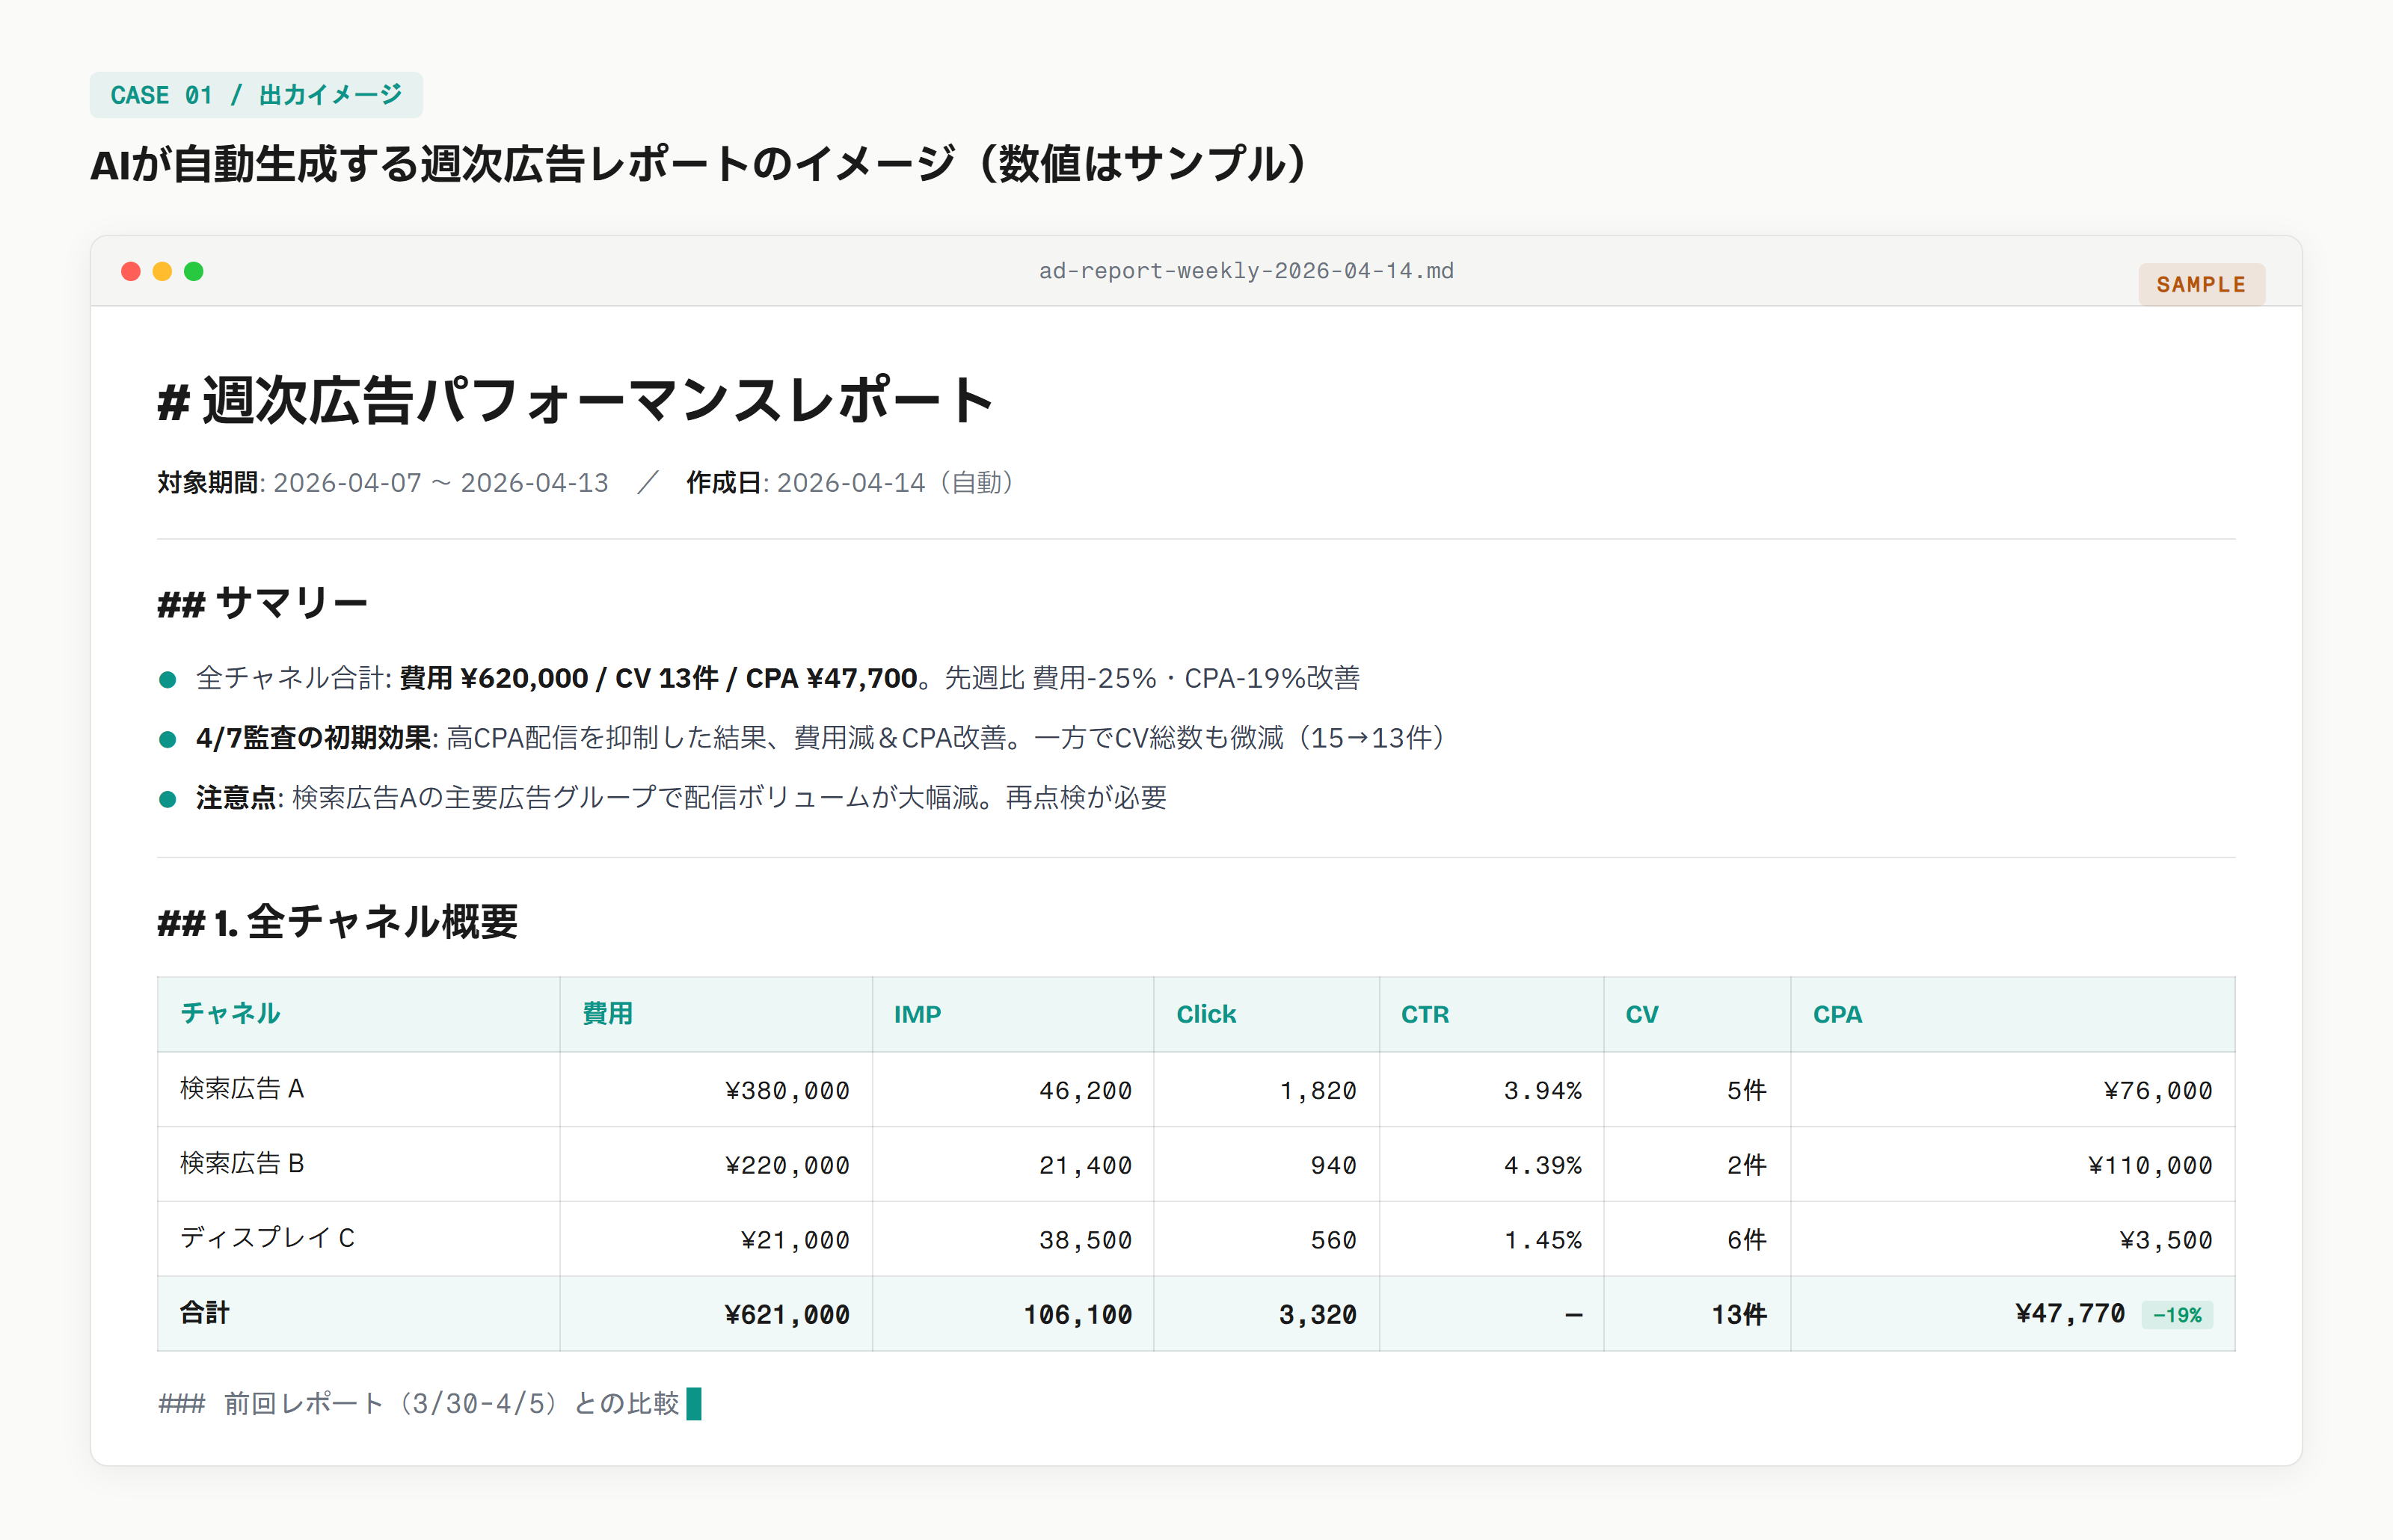2393x1540 pixels.
Task: Select the ディスプレイ C row label
Action: pyautogui.click(x=267, y=1239)
